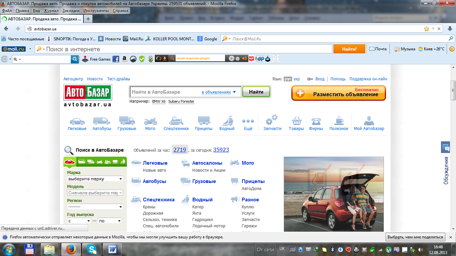456x256 pixels.
Task: Select the sailboat tab in search panel
Action: 123,162
